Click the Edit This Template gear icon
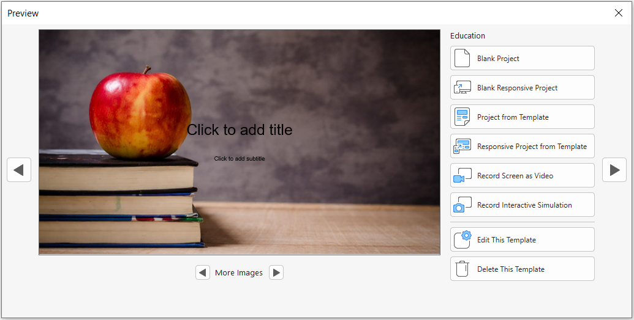 462,239
